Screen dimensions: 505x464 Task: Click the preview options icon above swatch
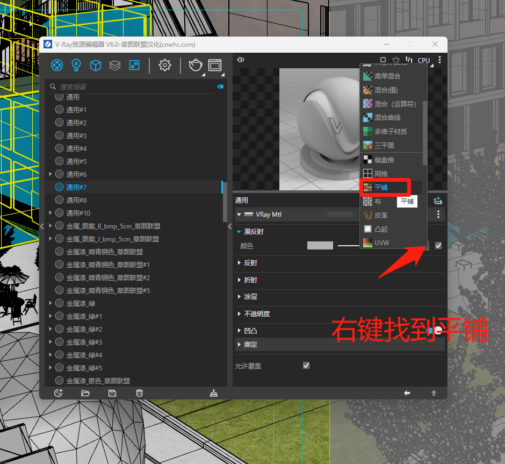click(x=241, y=60)
